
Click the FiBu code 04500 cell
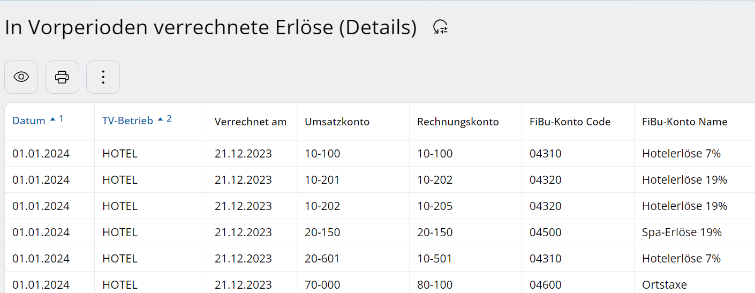545,232
